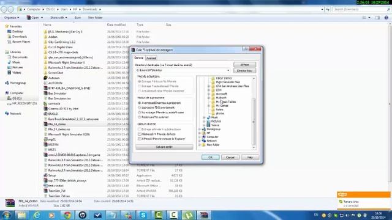Expand GTA San Andreas User Files folder
Image resolution: width=392 pixels, height=220 pixels.
point(209,86)
